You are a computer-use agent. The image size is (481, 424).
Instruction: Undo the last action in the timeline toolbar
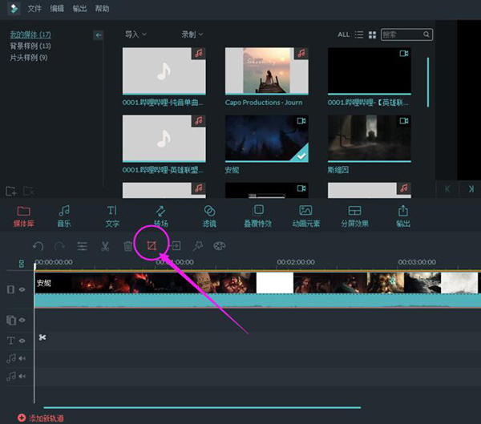pyautogui.click(x=38, y=246)
